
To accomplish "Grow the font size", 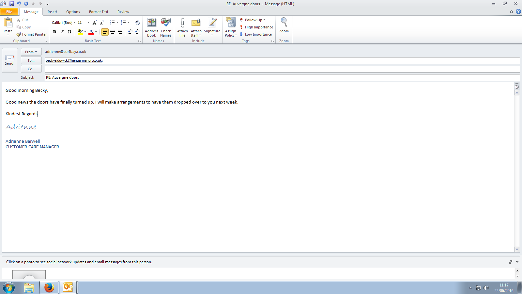I will (x=95, y=23).
